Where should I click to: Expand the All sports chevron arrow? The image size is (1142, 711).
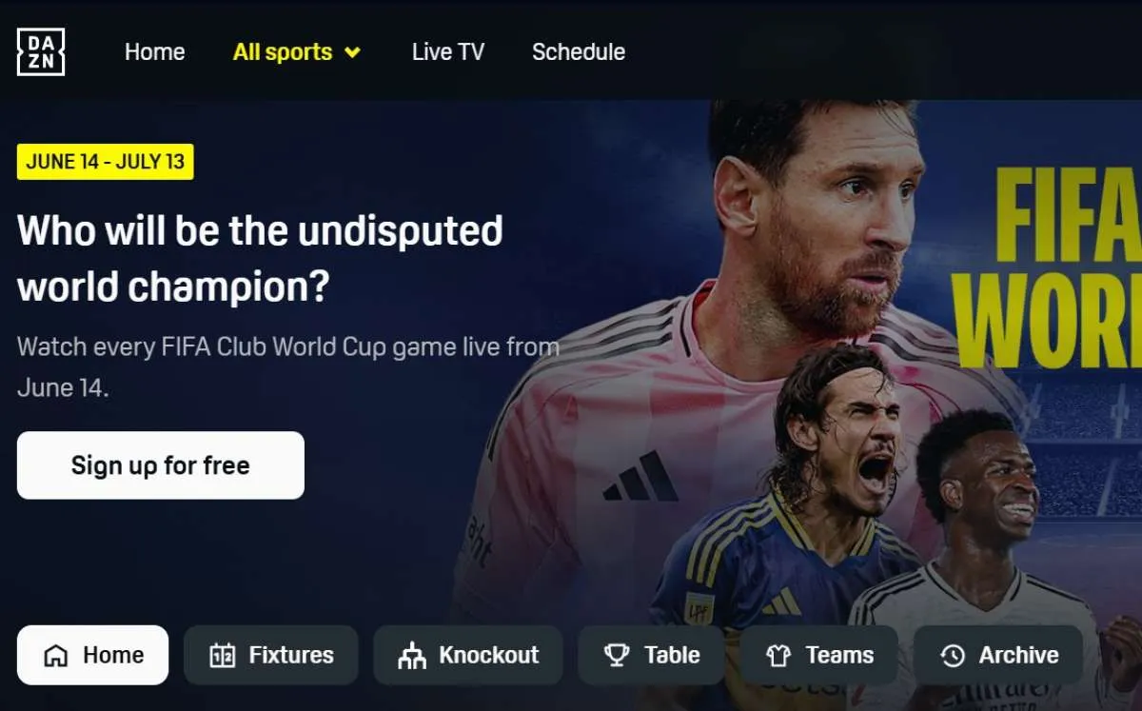(x=352, y=52)
